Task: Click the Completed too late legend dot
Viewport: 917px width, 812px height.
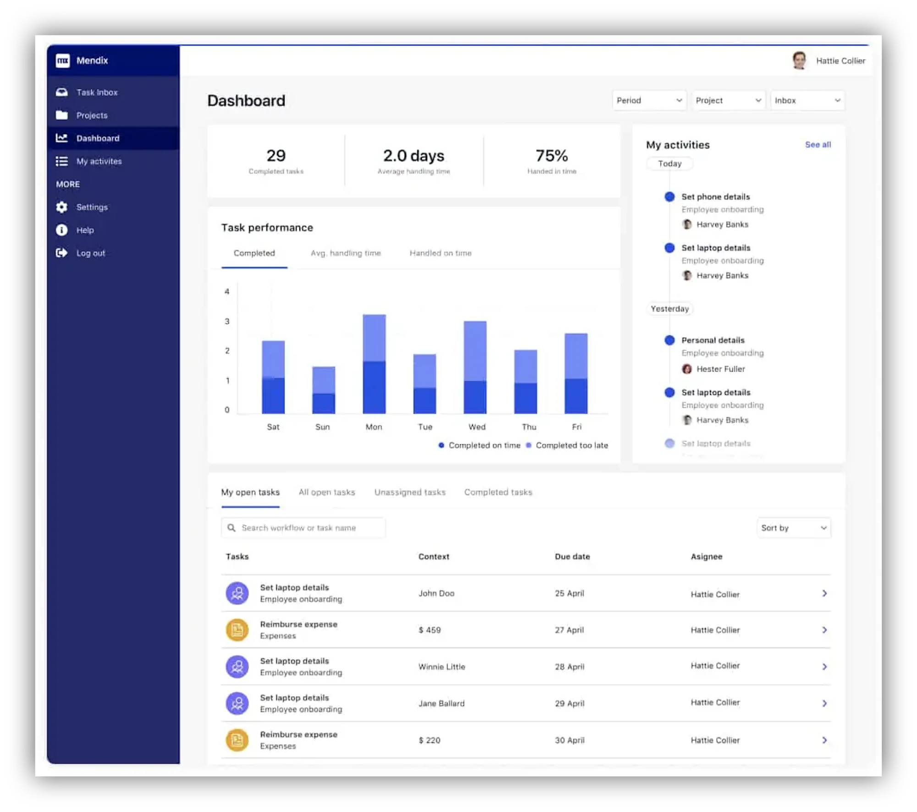Action: point(529,445)
